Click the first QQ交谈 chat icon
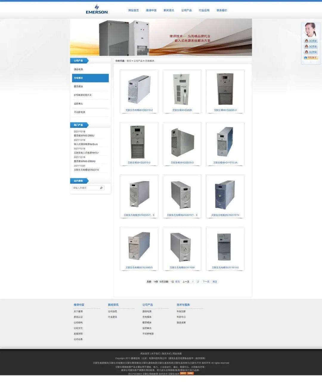The height and width of the screenshot is (382, 322). coord(311,41)
